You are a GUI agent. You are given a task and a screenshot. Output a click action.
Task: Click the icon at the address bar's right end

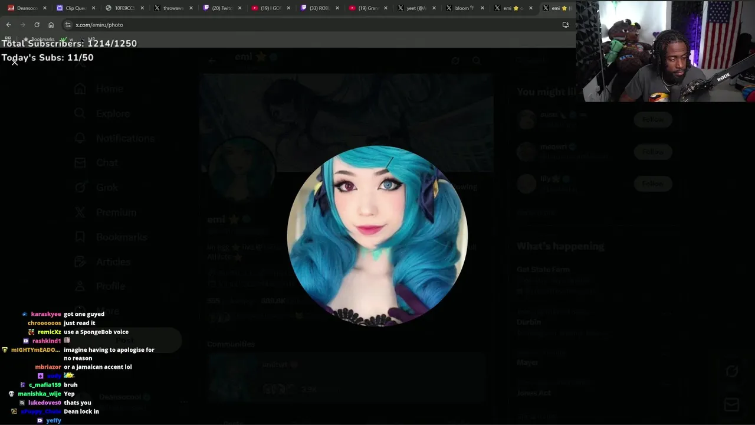click(566, 25)
